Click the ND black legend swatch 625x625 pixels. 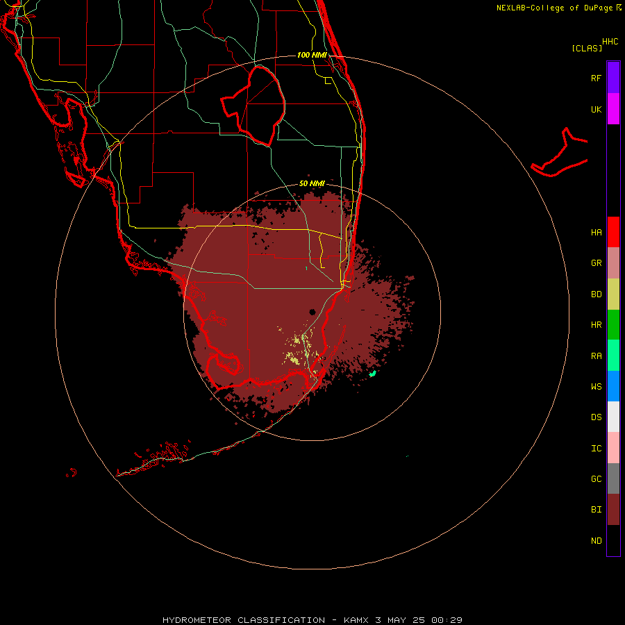tap(613, 540)
